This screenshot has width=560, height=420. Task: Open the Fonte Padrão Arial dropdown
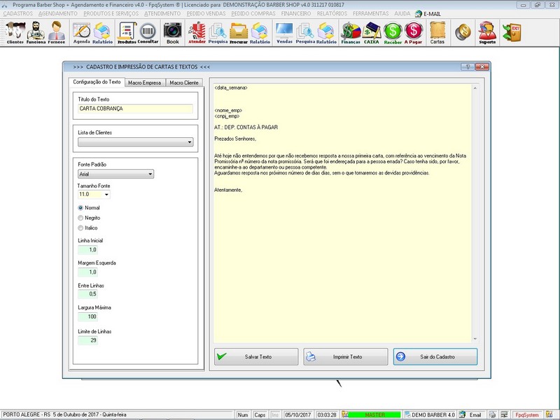(x=150, y=174)
